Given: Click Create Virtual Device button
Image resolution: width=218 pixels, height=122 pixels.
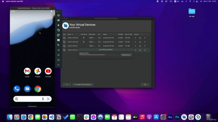Looking at the screenshot, I should pyautogui.click(x=83, y=84).
